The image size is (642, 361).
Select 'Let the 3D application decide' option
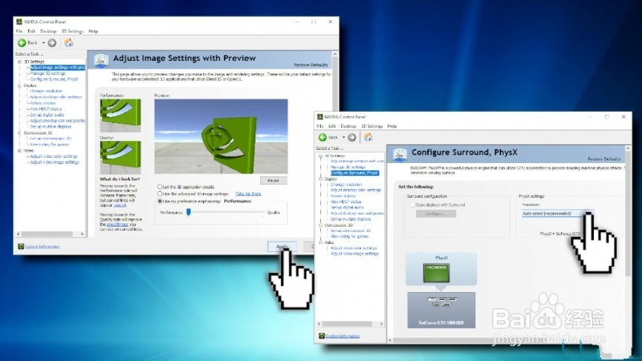(159, 187)
